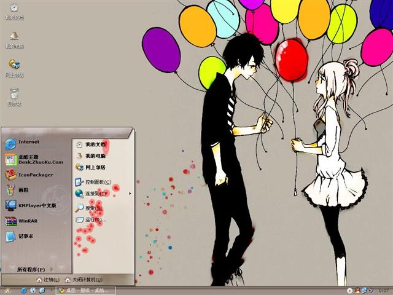
Task: Click the last tray icon before clock
Action: [370, 291]
